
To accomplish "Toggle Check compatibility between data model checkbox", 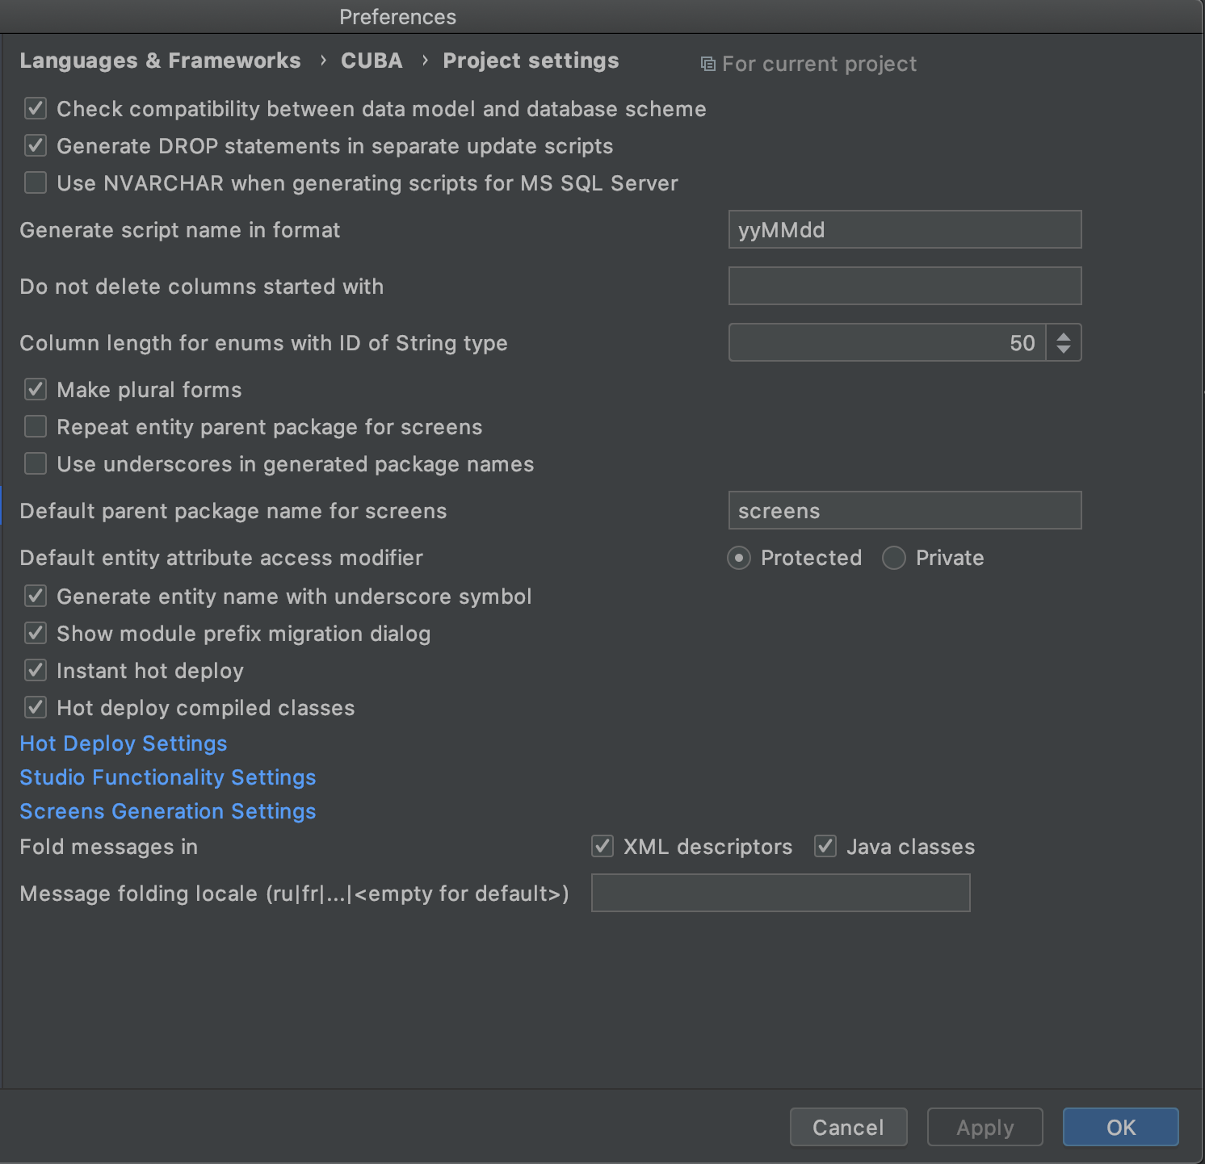I will pyautogui.click(x=36, y=108).
